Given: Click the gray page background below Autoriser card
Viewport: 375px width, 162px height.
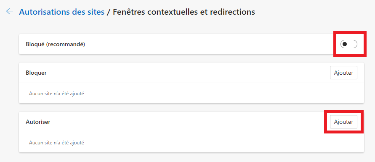Looking at the screenshot, I should click(191, 157).
